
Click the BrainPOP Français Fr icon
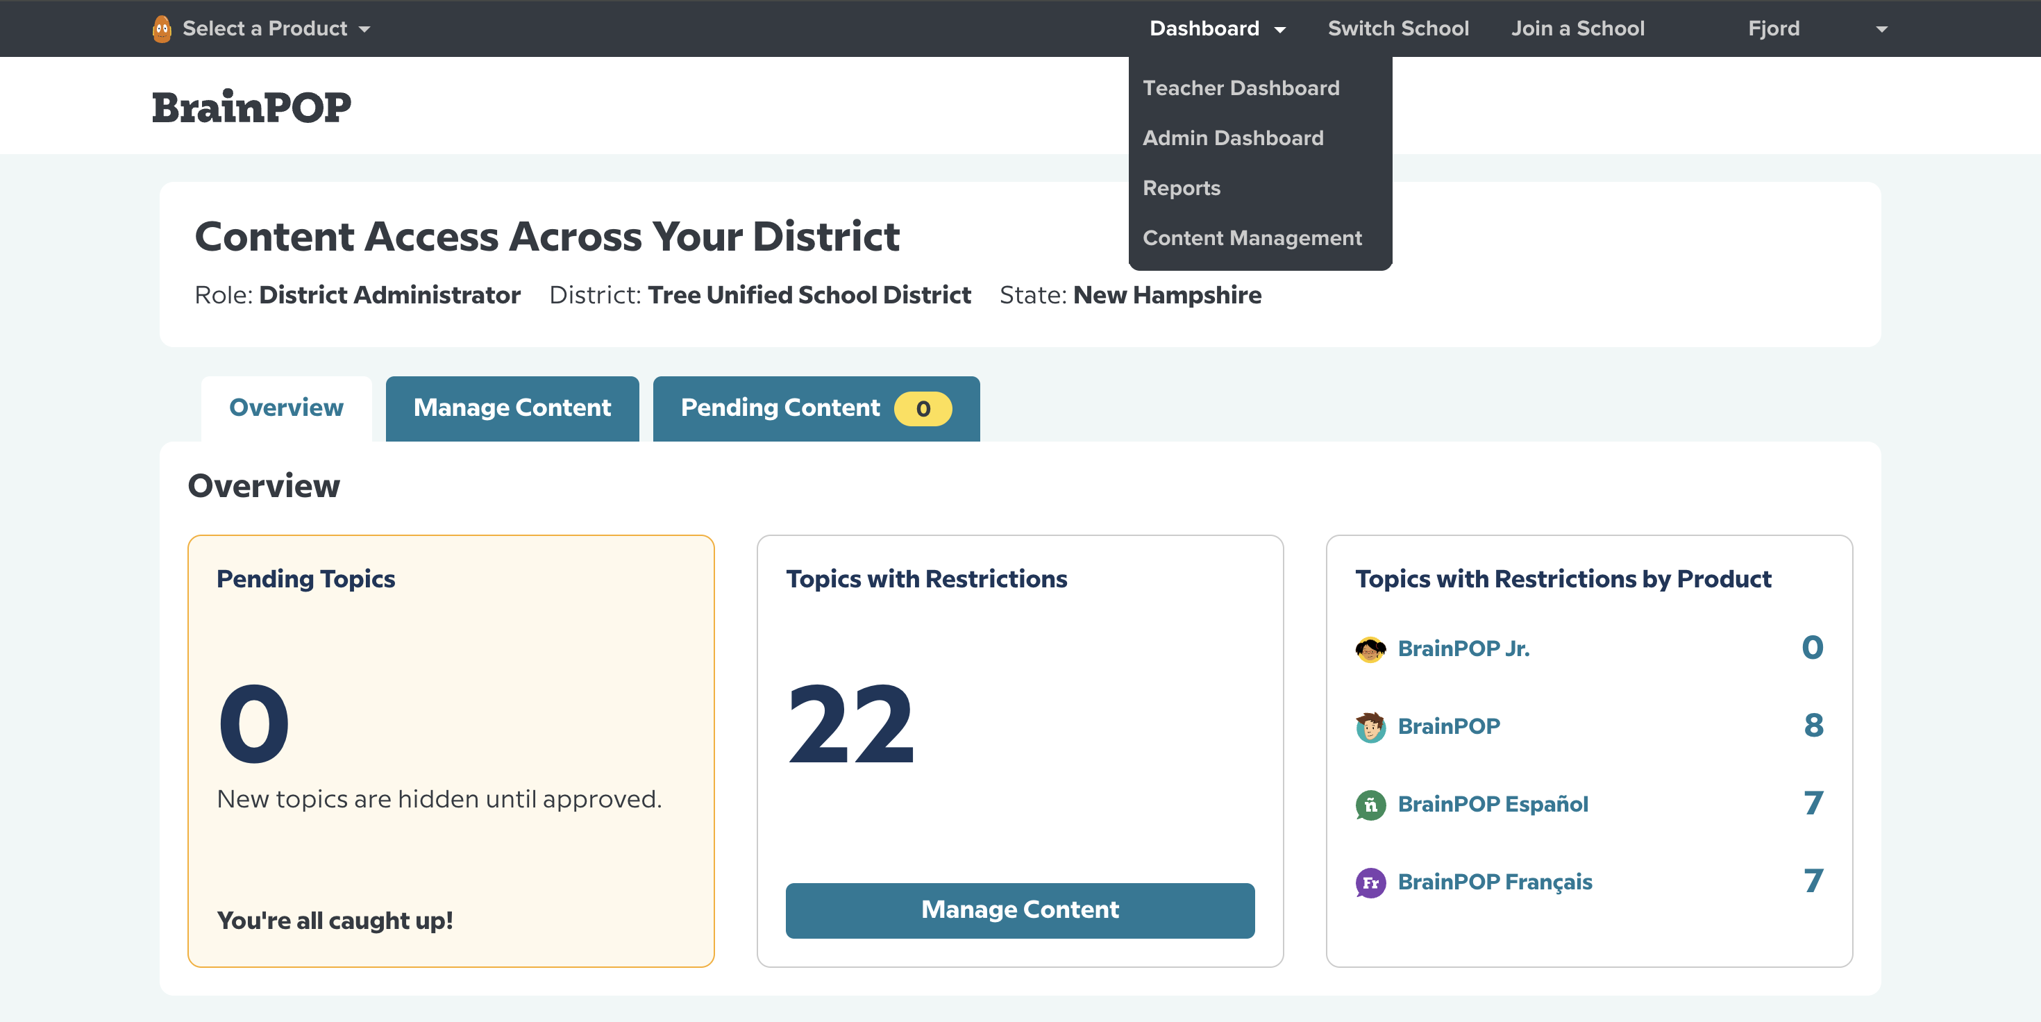coord(1370,882)
